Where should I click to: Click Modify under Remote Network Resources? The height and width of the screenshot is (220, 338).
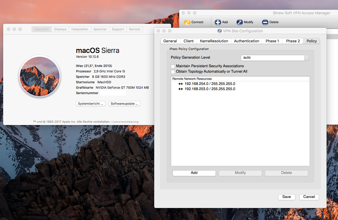coord(240,173)
